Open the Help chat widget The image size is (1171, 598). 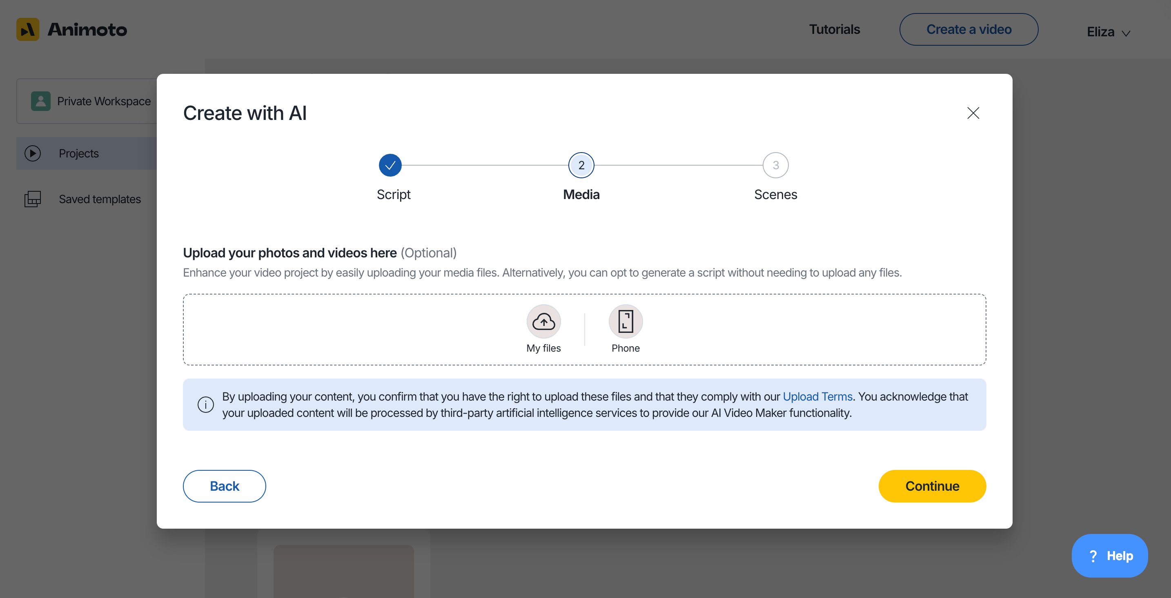coord(1109,555)
